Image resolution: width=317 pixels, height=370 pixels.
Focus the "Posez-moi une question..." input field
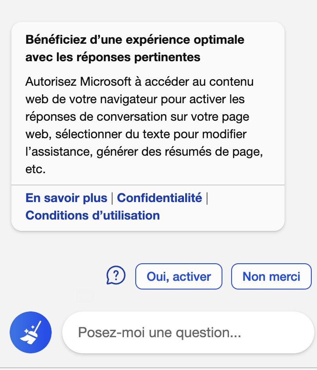click(x=188, y=332)
